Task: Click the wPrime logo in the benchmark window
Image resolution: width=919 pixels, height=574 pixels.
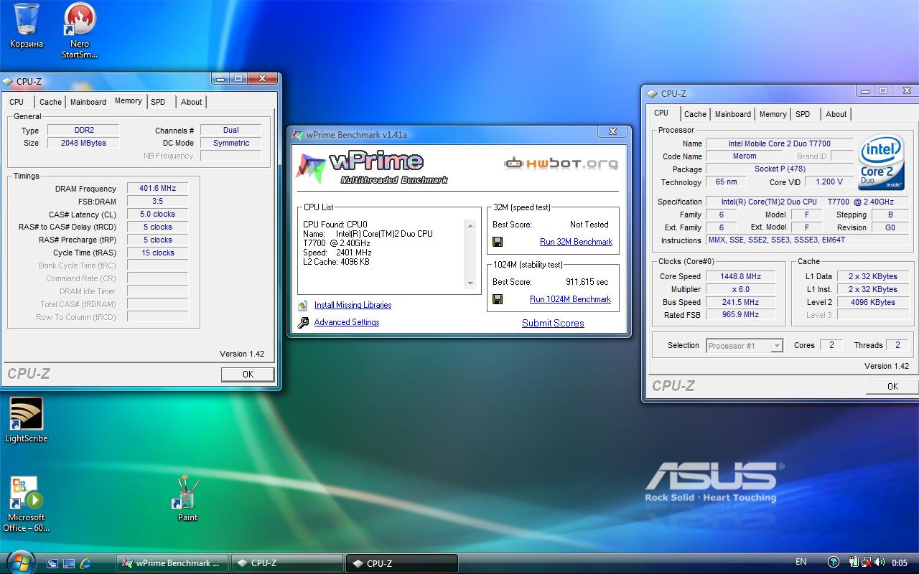Action: (372, 168)
